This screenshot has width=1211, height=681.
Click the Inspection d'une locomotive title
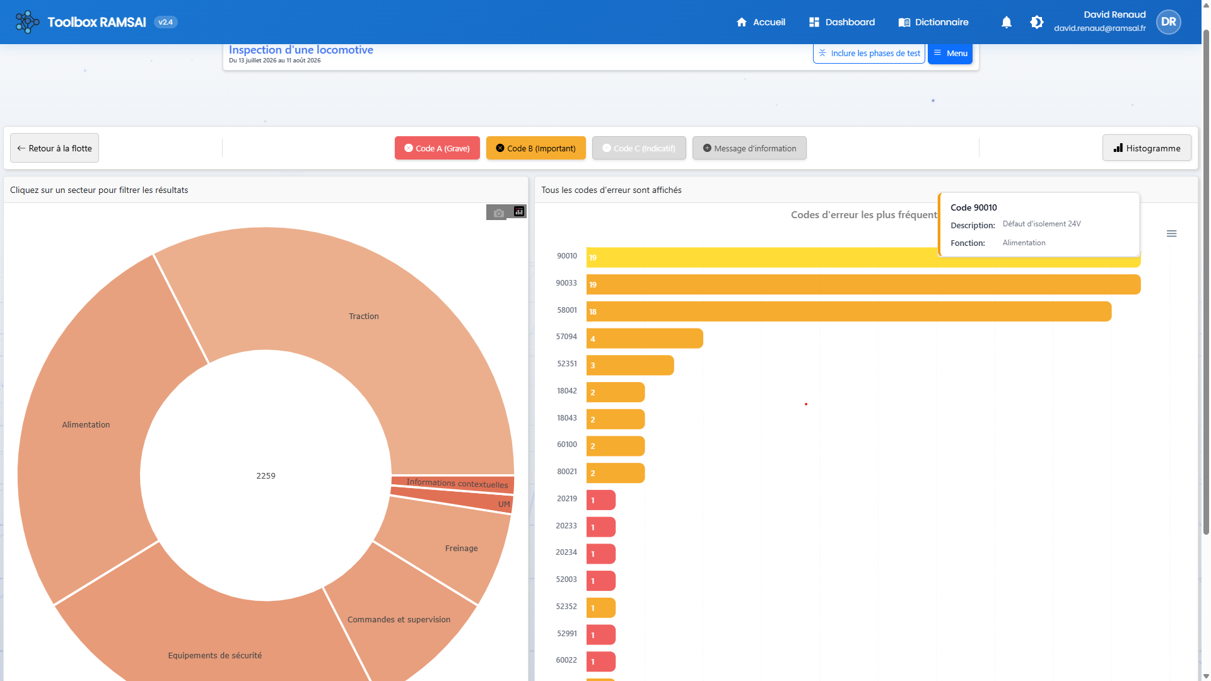301,50
